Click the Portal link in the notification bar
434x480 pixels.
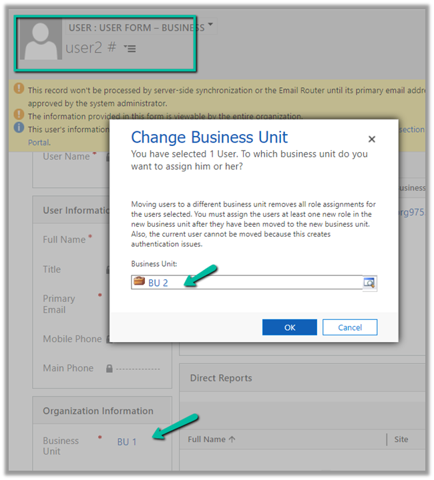(39, 142)
